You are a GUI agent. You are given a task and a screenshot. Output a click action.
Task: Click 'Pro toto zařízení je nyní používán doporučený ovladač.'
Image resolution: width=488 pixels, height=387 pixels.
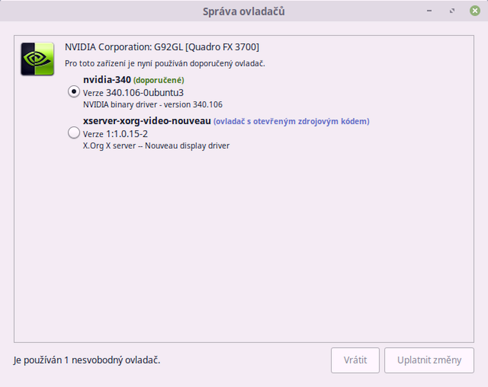pyautogui.click(x=165, y=63)
